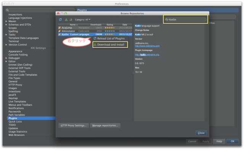The image size is (244, 152).
Task: Select Web Browsers setting
Action: tap(16, 135)
